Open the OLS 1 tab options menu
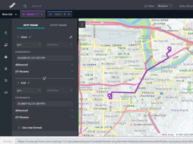The width and height of the screenshot is (193, 144). 65,14
